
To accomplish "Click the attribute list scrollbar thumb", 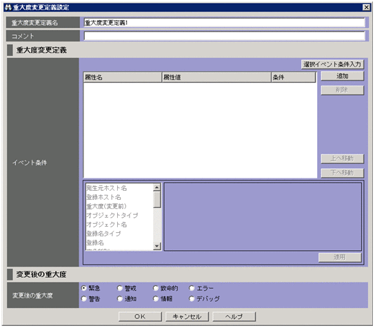I will pos(157,200).
